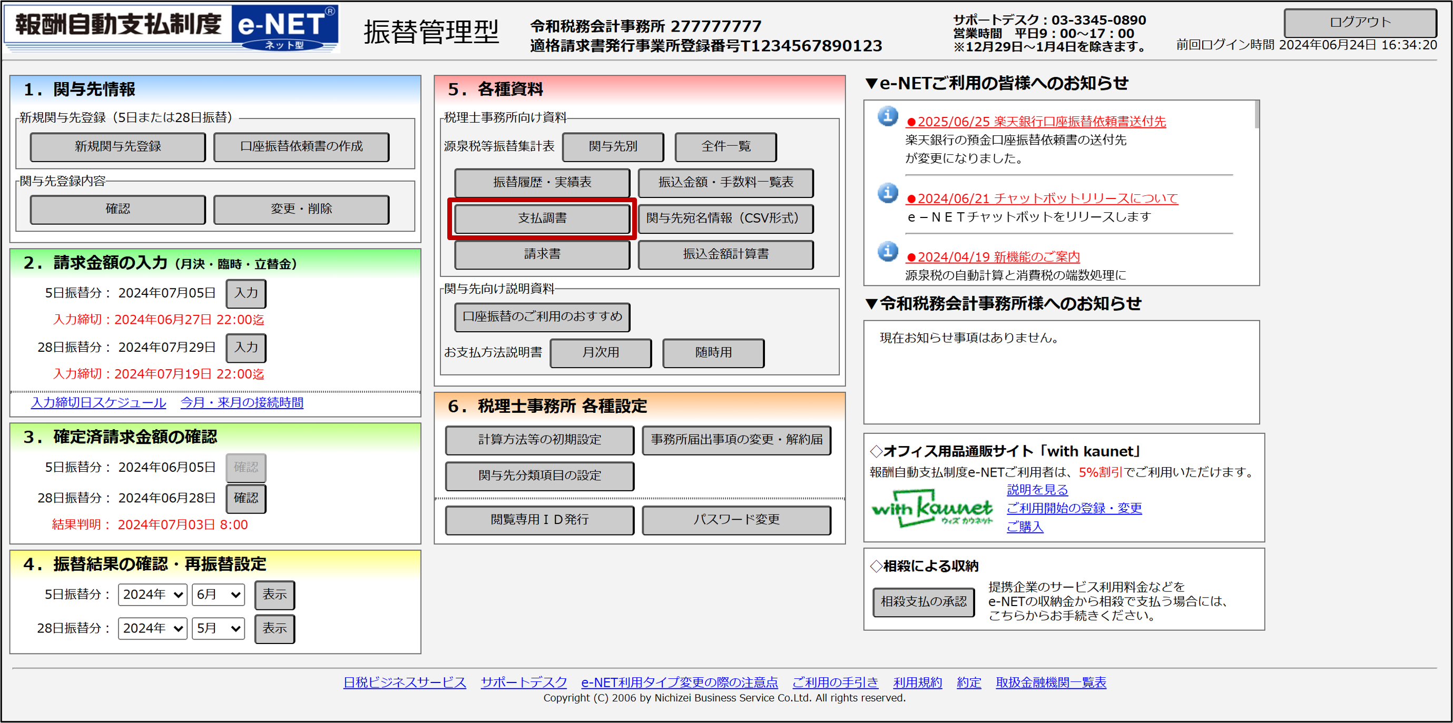Open 2025/06/25 楽天銀行 notice link
Screen dimensions: 1453x723
pyautogui.click(x=1036, y=121)
